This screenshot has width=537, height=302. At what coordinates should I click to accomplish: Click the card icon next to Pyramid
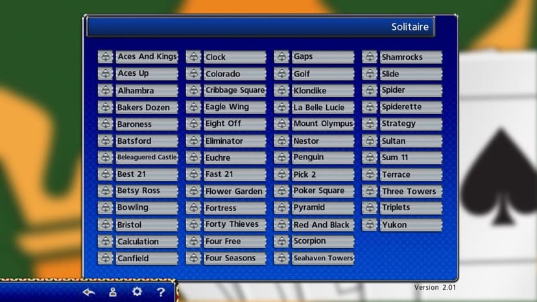pyautogui.click(x=281, y=207)
